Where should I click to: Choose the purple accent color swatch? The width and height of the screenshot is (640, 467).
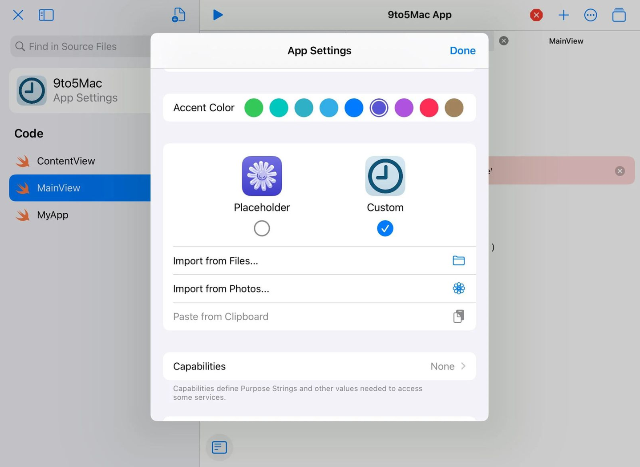(x=404, y=108)
